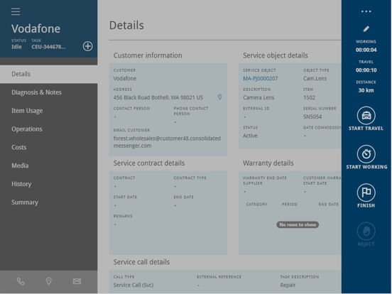392x294 pixels.
Task: Click the No rows to show label
Action: coord(298,224)
